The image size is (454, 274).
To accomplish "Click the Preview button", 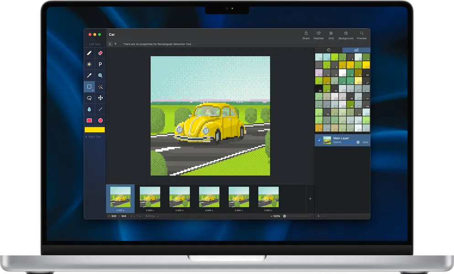I will [362, 35].
